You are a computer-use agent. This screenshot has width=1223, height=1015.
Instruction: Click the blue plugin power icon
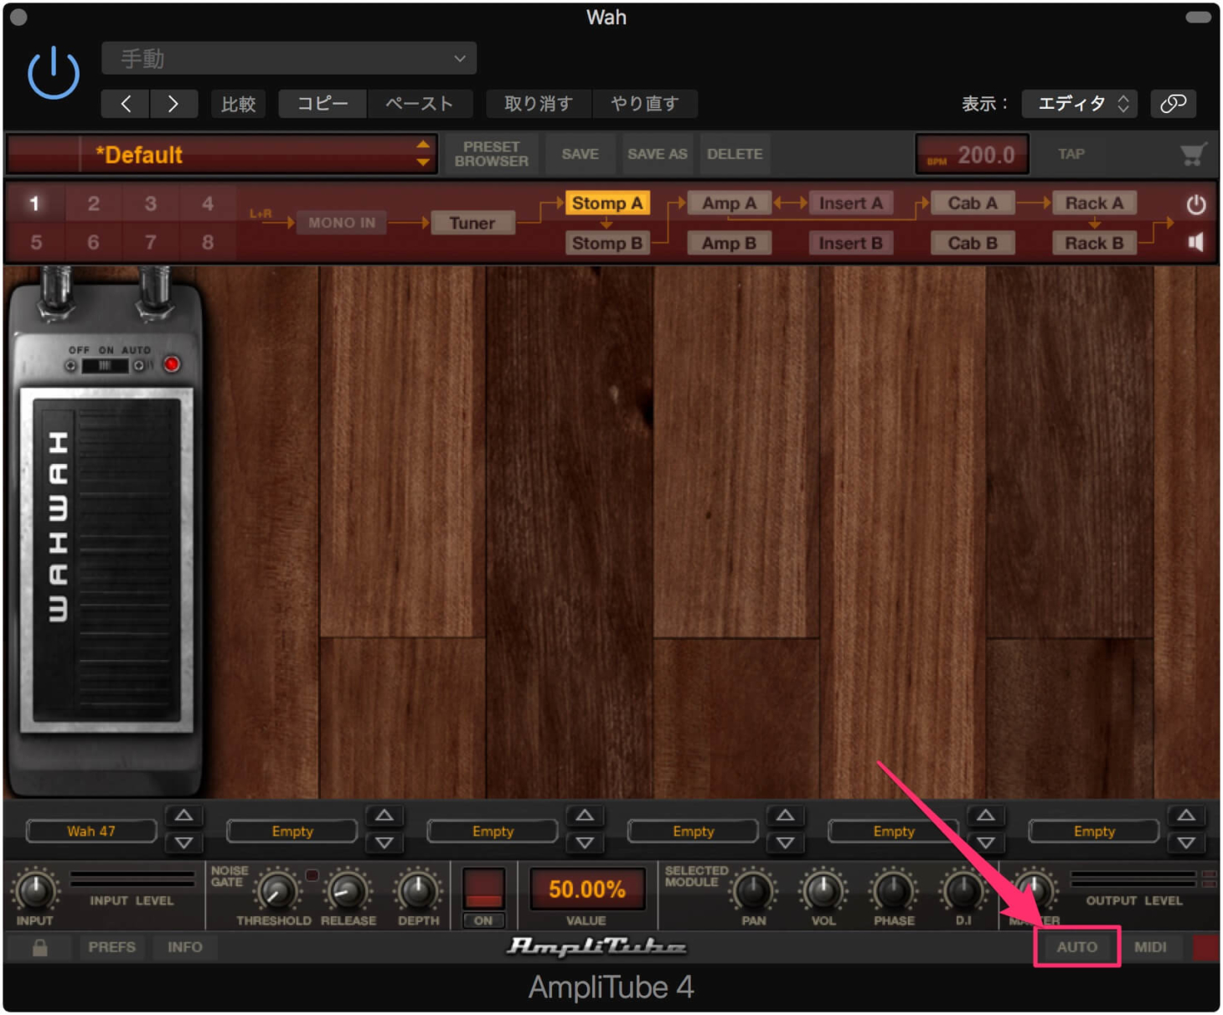pos(53,73)
